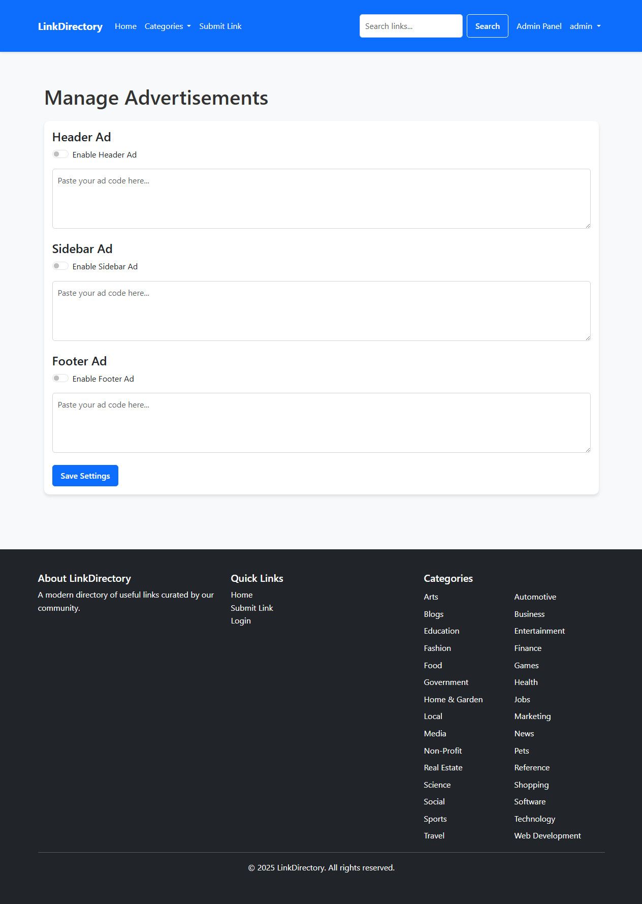Enable the Header Ad toggle

point(60,154)
